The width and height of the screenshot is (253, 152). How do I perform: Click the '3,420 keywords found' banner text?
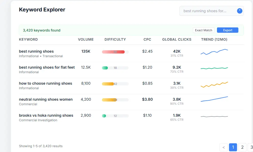[x=42, y=30]
